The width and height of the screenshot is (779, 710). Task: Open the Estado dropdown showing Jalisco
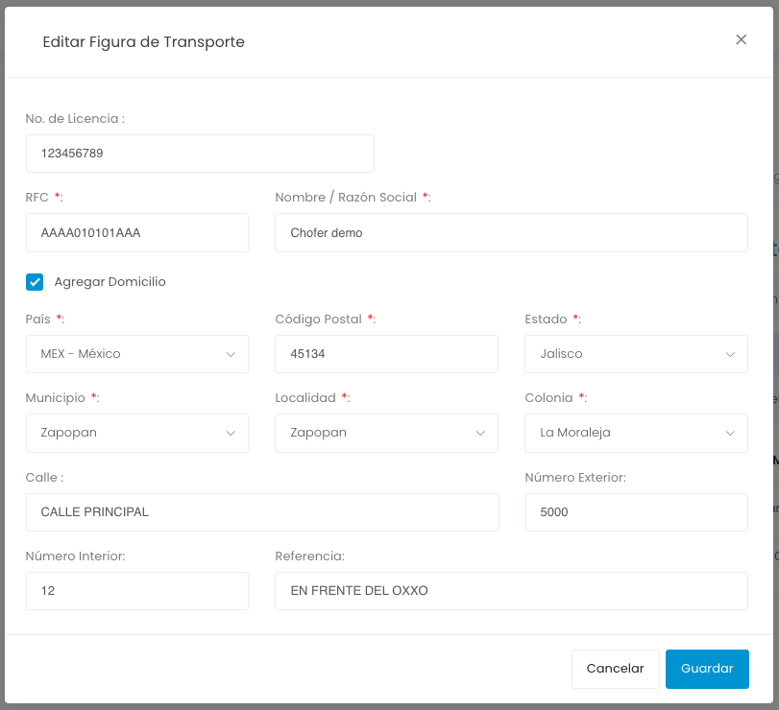point(636,354)
